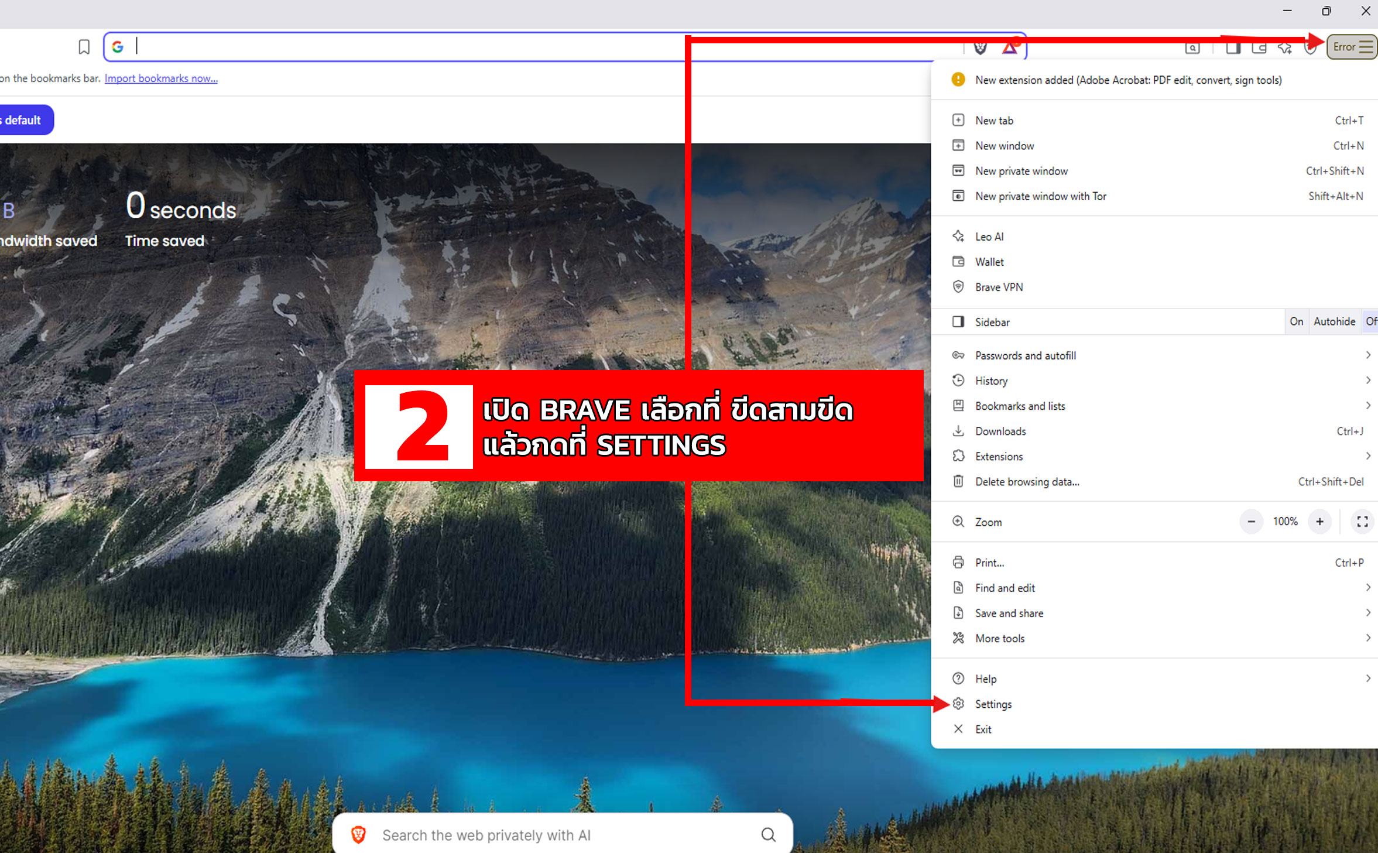Click the Import bookmarks now link
This screenshot has width=1378, height=853.
[161, 78]
